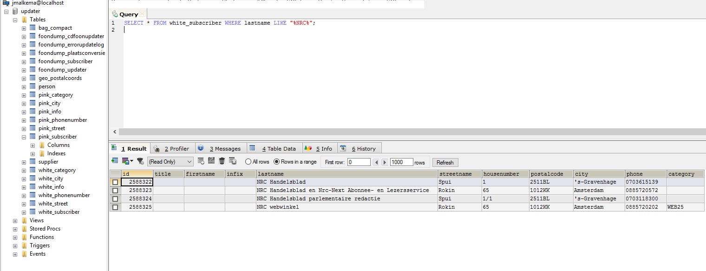Screen dimensions: 706x271
Task: Sort by the lastname column header
Action: click(x=347, y=174)
